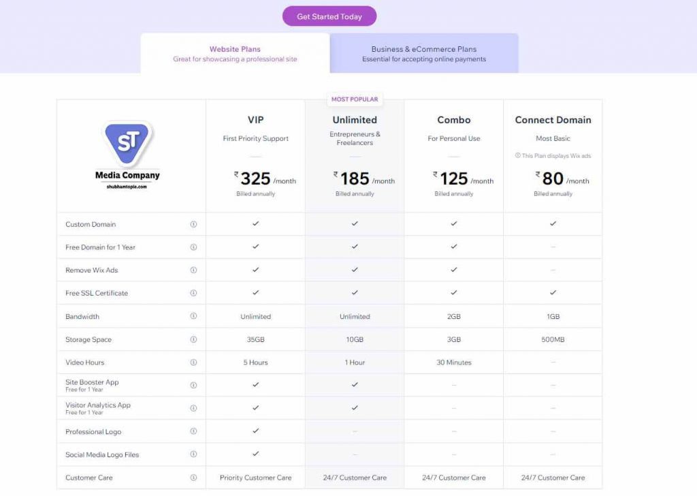Click the Remove Wix Ads label

click(92, 270)
